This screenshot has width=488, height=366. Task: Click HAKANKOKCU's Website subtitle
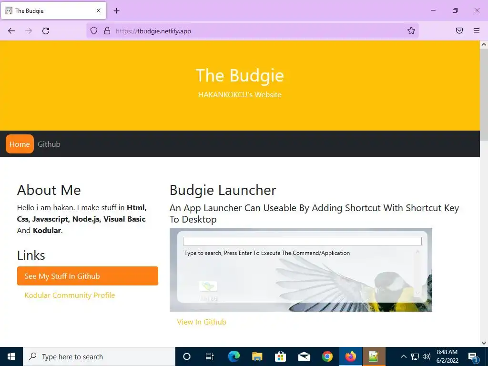(x=240, y=95)
